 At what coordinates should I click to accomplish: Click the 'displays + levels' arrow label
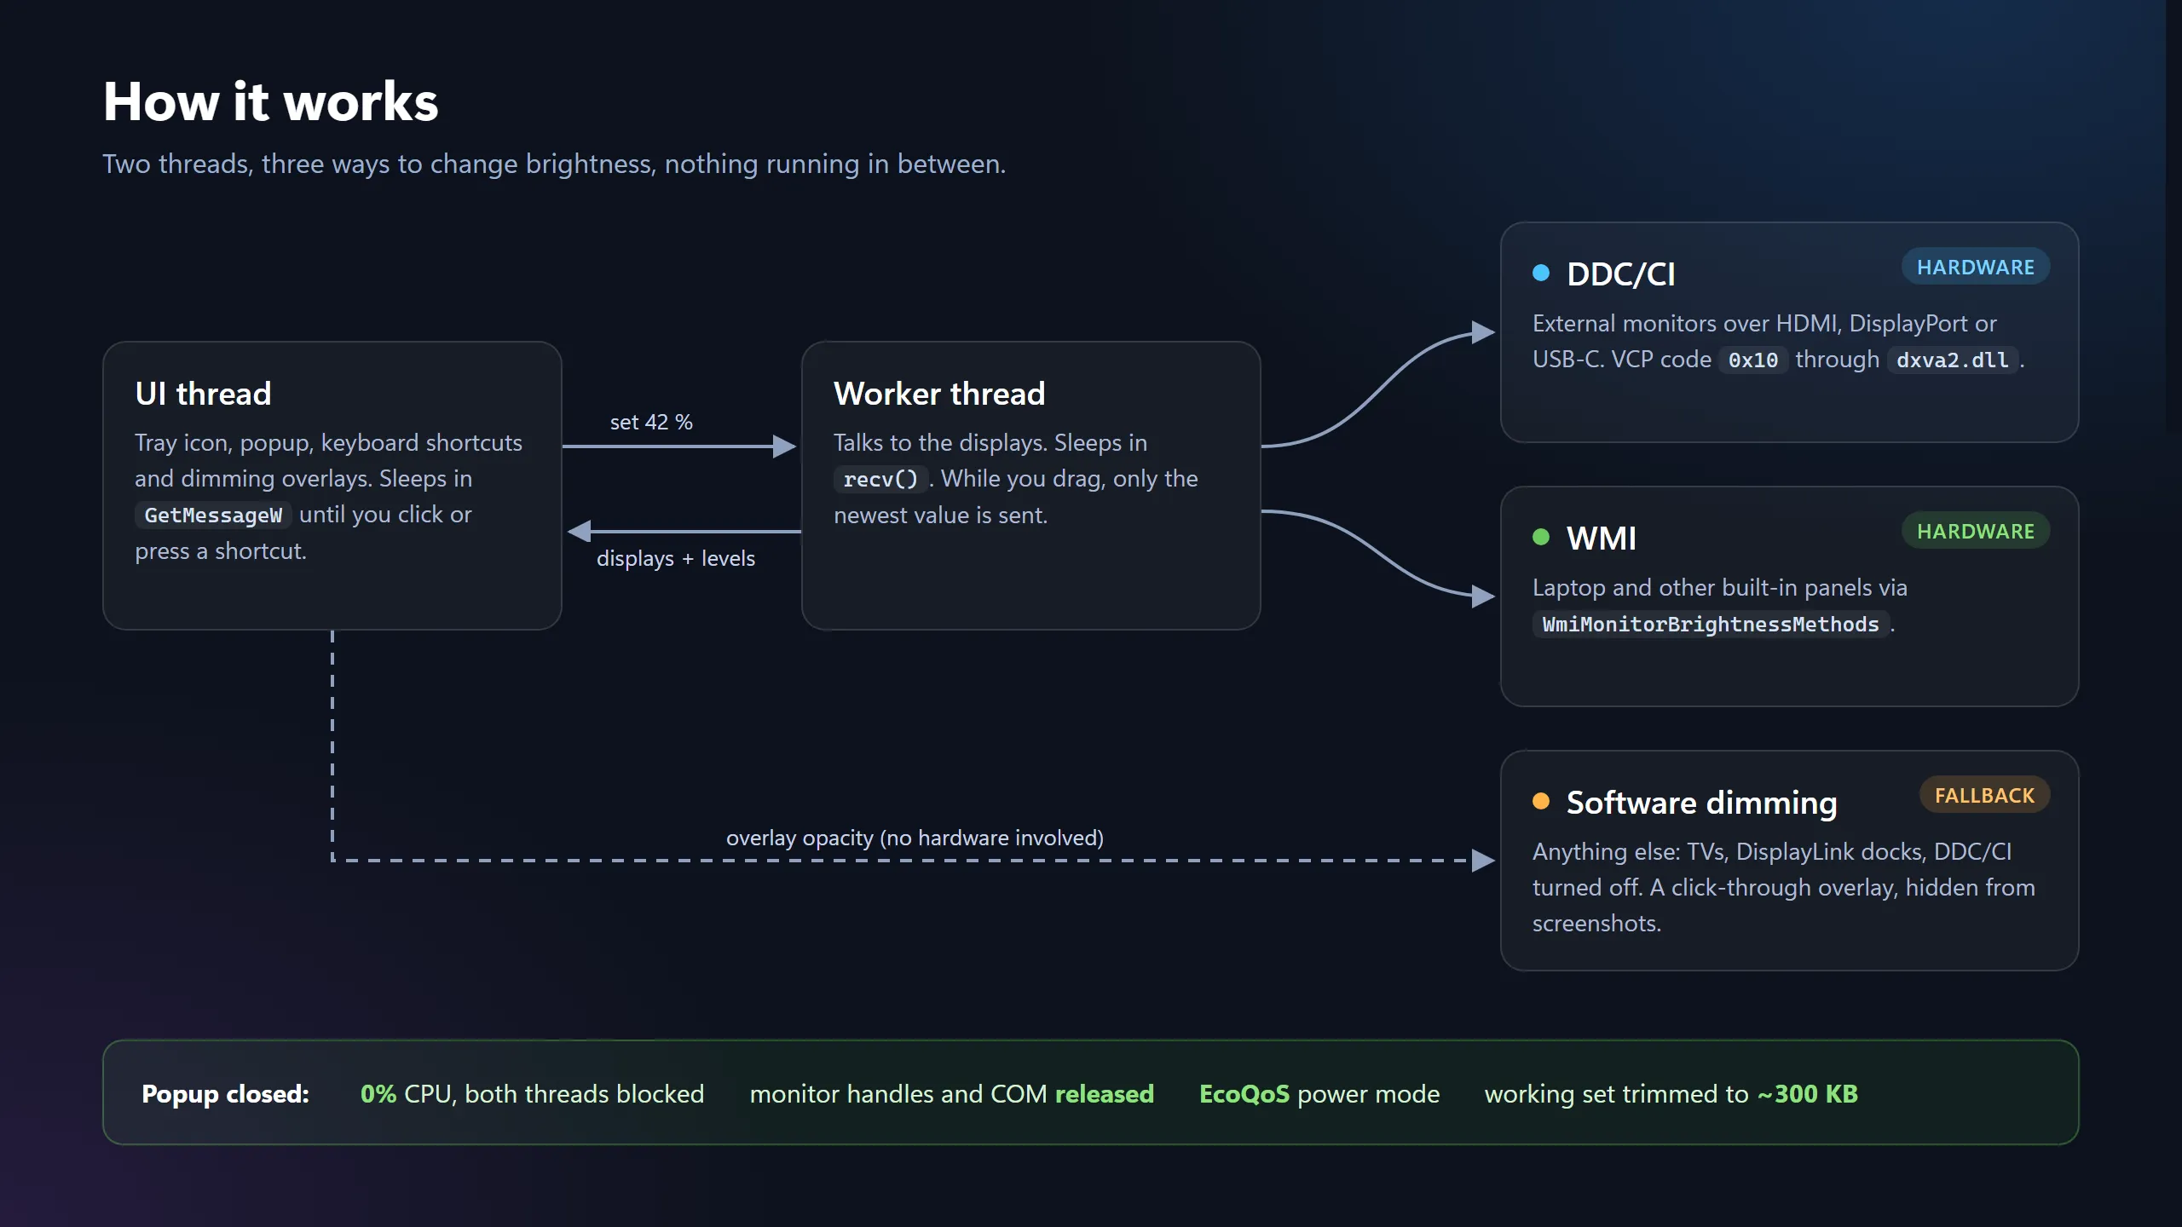tap(676, 558)
